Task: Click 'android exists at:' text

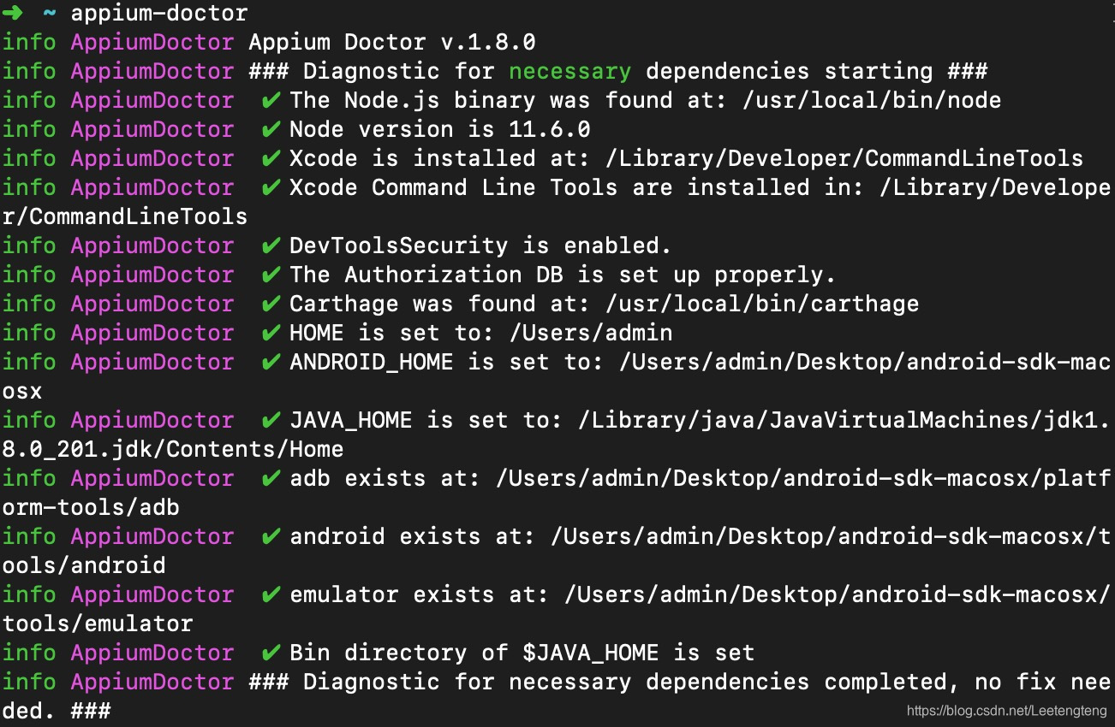Action: click(413, 537)
